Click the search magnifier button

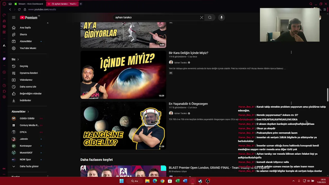[210, 17]
